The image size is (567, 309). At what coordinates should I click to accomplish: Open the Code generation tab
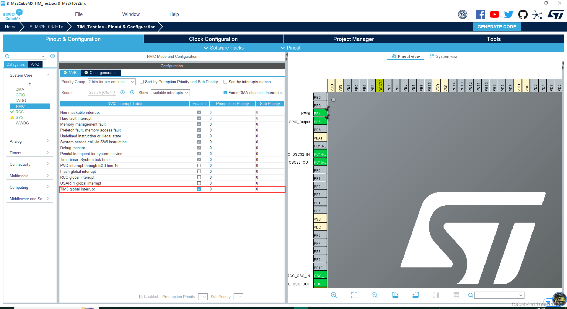pos(101,73)
